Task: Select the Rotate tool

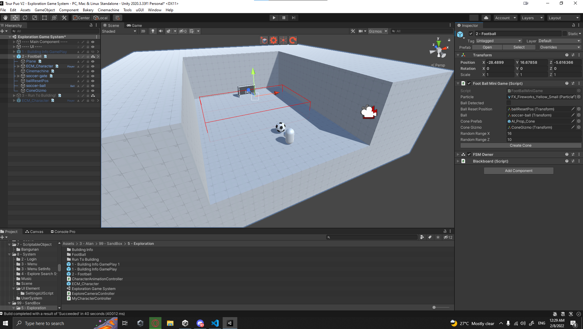Action: pos(25,18)
